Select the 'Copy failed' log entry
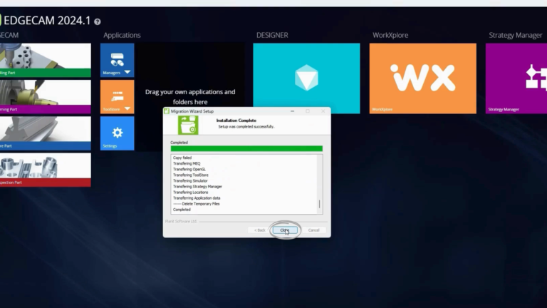Viewport: 547px width, 308px height. 182,158
